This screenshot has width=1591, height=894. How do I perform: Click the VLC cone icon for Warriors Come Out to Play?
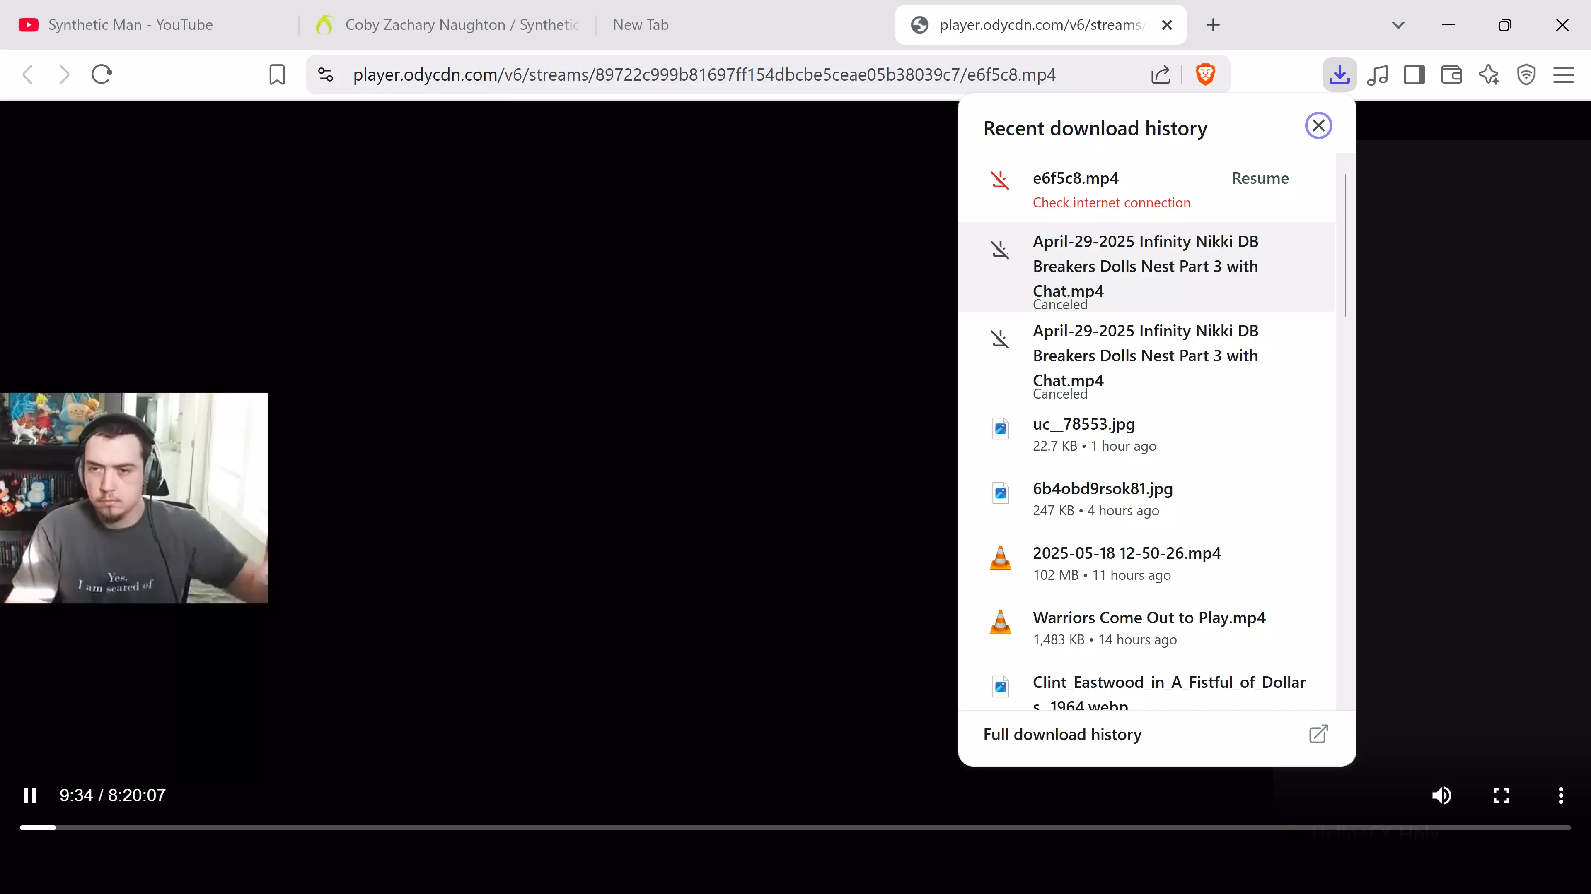point(1001,622)
